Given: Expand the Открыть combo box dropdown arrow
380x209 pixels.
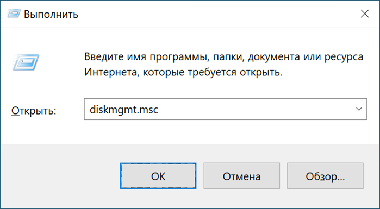Looking at the screenshot, I should point(359,109).
